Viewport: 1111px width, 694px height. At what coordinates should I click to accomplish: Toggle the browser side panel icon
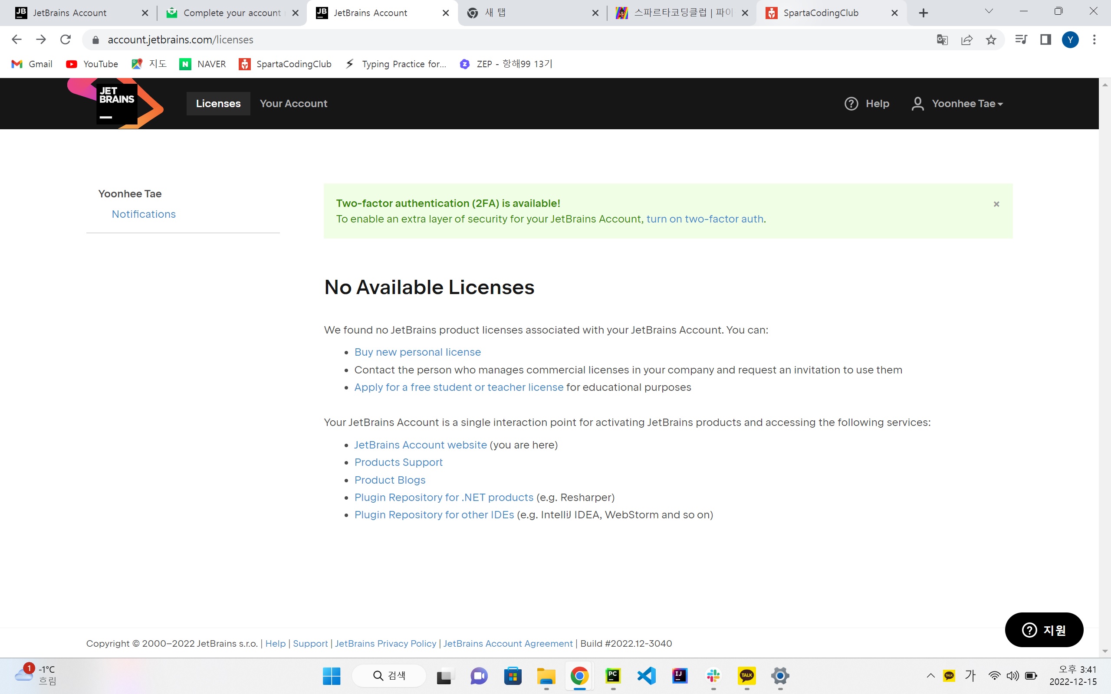(1046, 40)
